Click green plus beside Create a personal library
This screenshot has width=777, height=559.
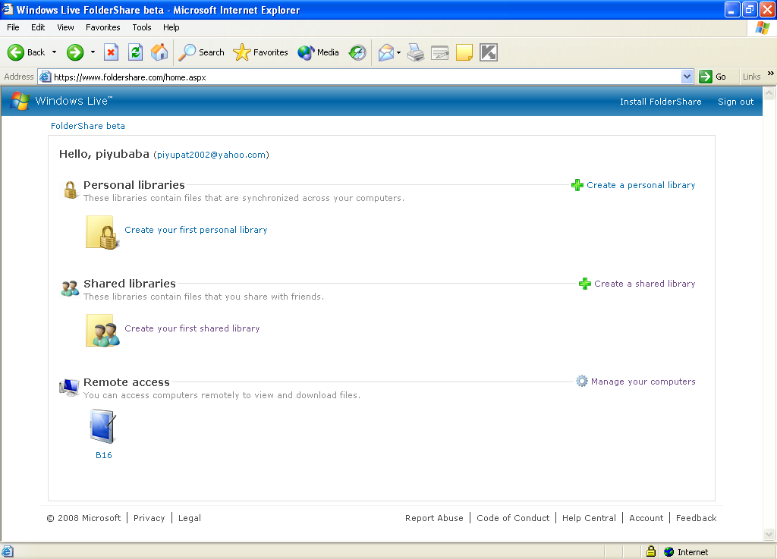[577, 185]
